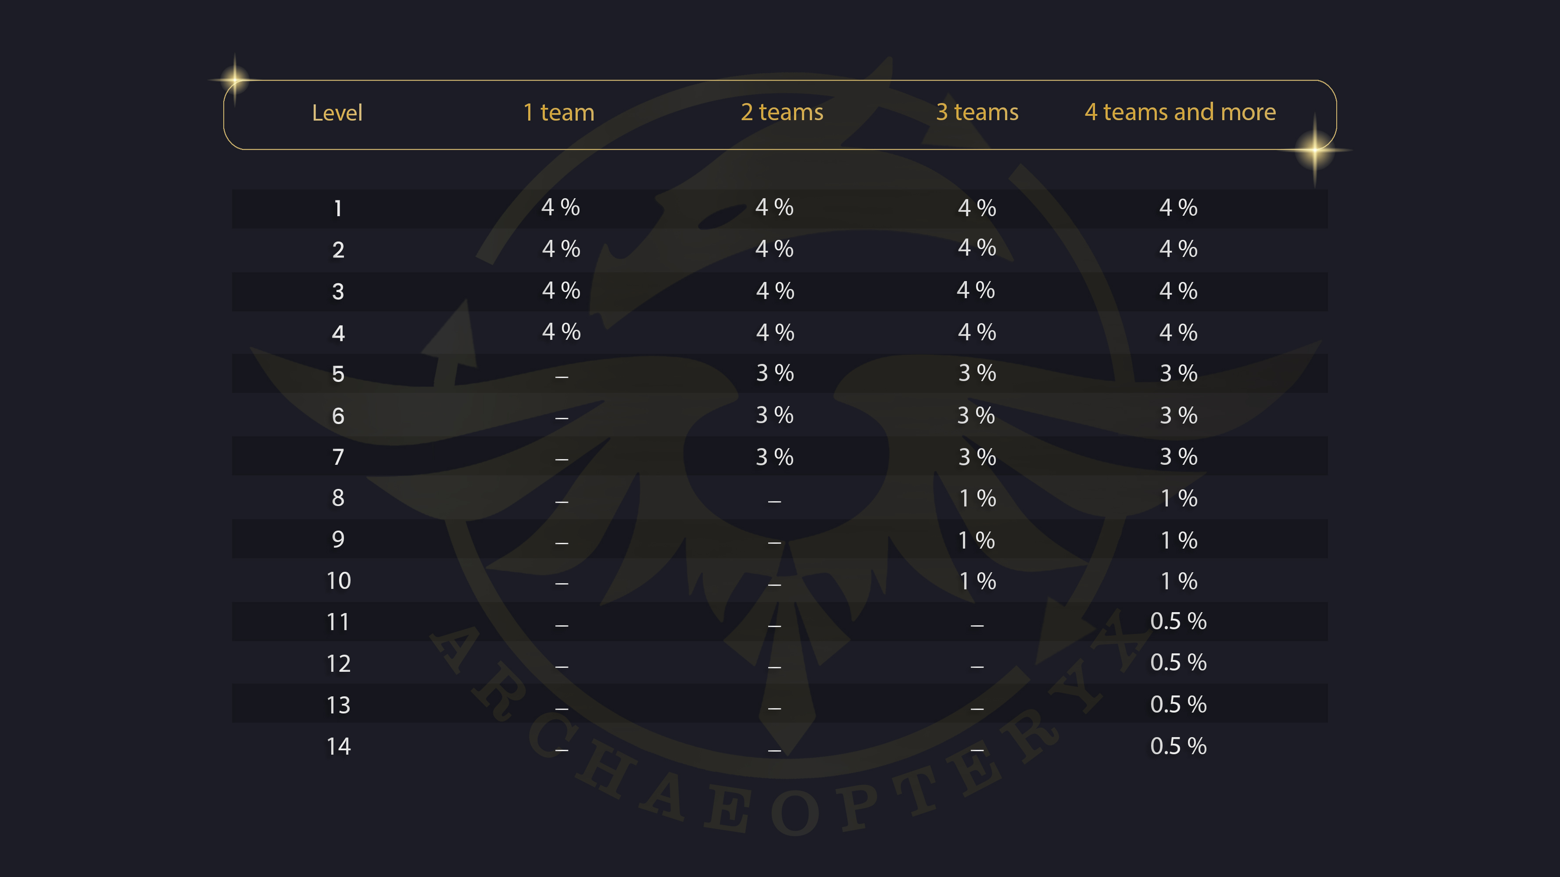Select the 3 % value for level 7, 3 teams

tap(977, 457)
